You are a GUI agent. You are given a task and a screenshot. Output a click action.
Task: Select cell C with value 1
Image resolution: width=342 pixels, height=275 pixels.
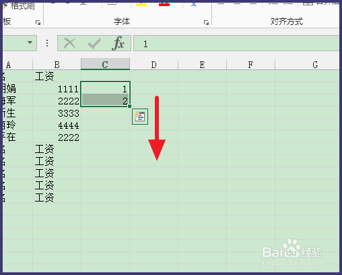[105, 88]
